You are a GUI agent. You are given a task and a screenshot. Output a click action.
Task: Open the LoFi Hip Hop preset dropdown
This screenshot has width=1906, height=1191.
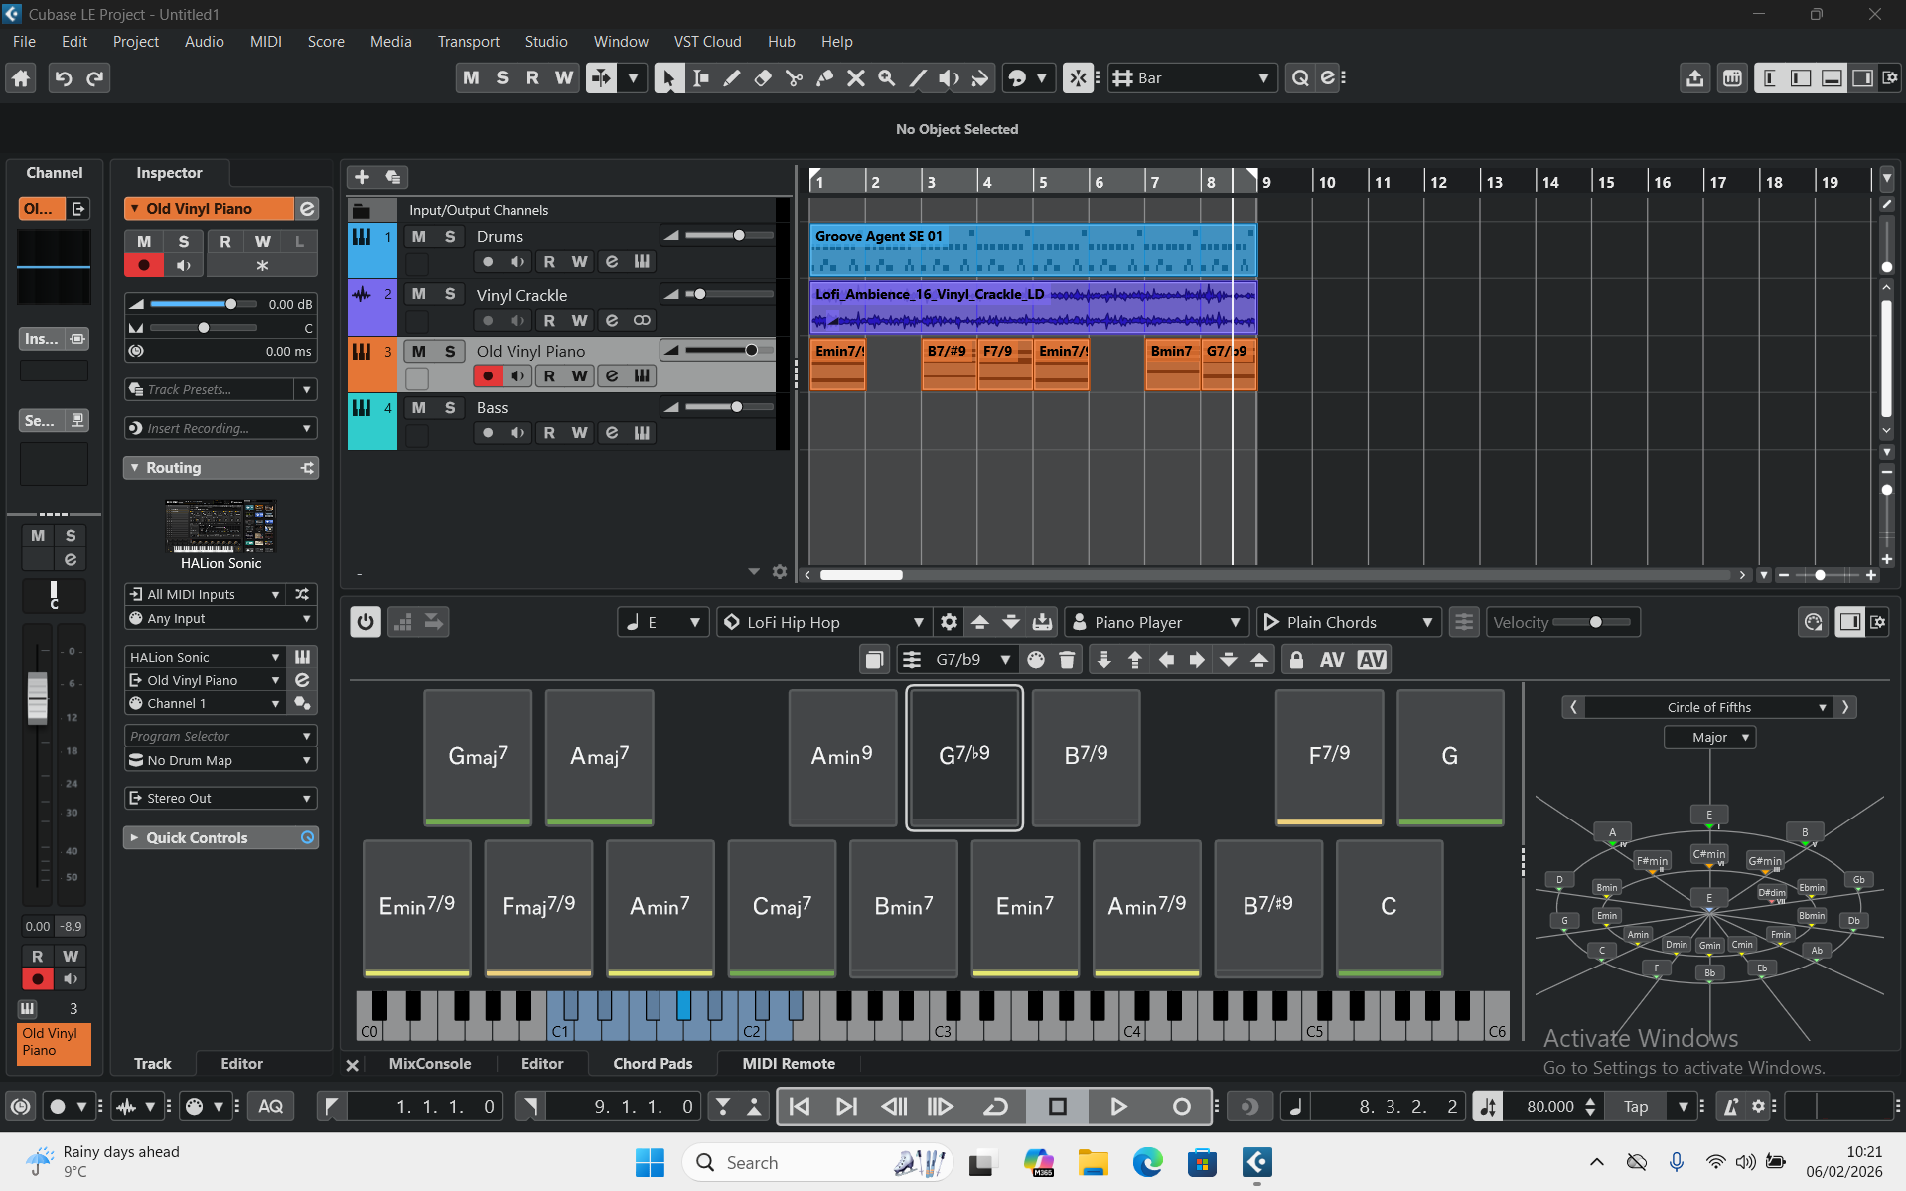[824, 622]
